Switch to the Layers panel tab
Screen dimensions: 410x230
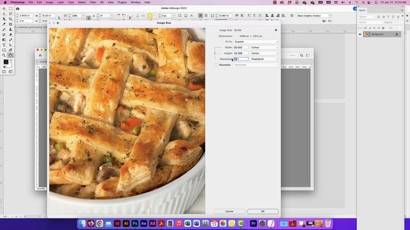[x=362, y=10]
